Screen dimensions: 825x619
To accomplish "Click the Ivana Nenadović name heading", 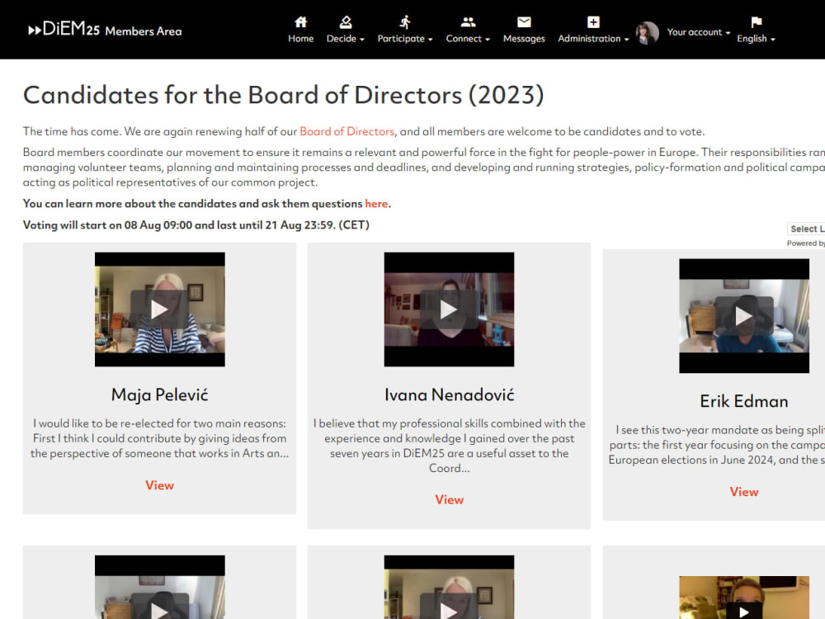I will point(449,395).
